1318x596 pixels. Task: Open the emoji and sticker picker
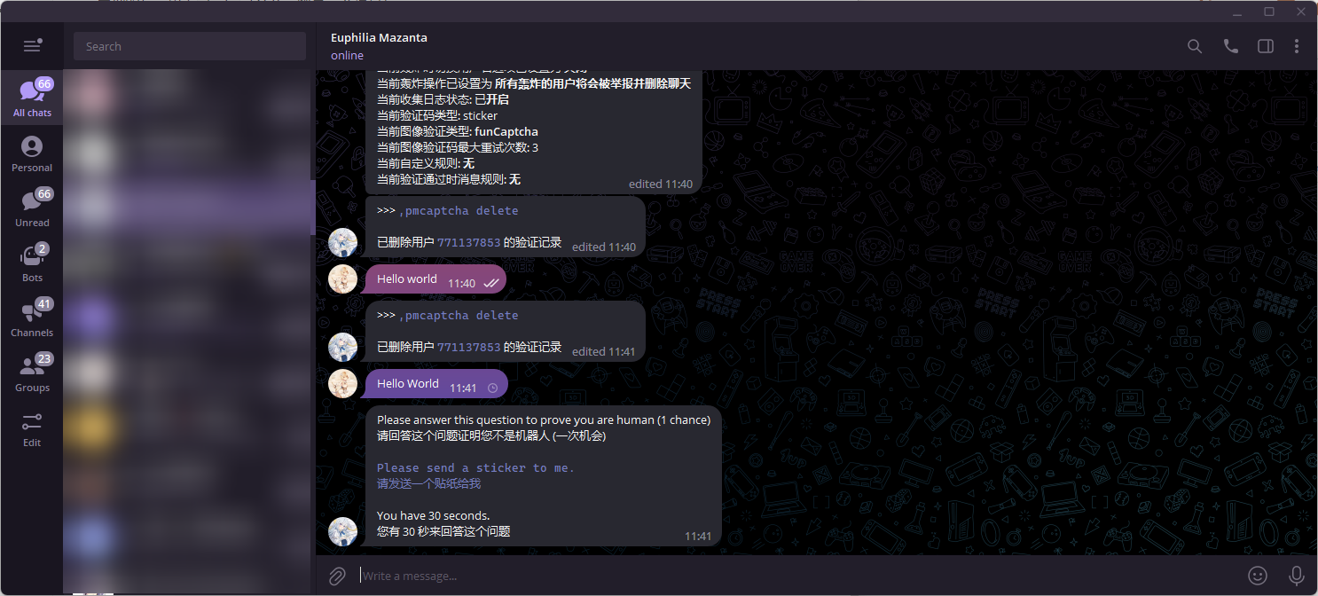click(x=1258, y=576)
